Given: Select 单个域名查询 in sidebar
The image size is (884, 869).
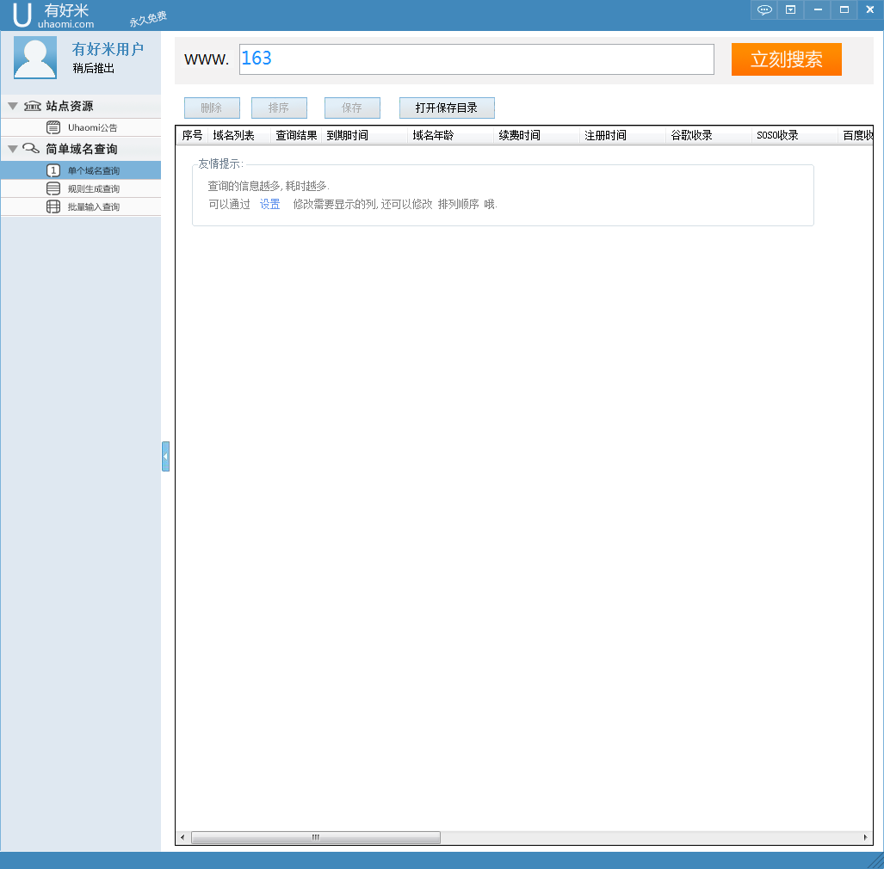Looking at the screenshot, I should pos(81,170).
